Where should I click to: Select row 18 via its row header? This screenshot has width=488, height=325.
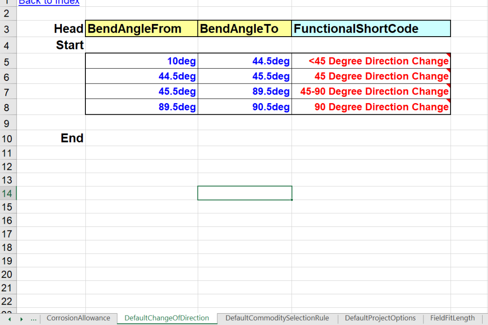(x=8, y=247)
